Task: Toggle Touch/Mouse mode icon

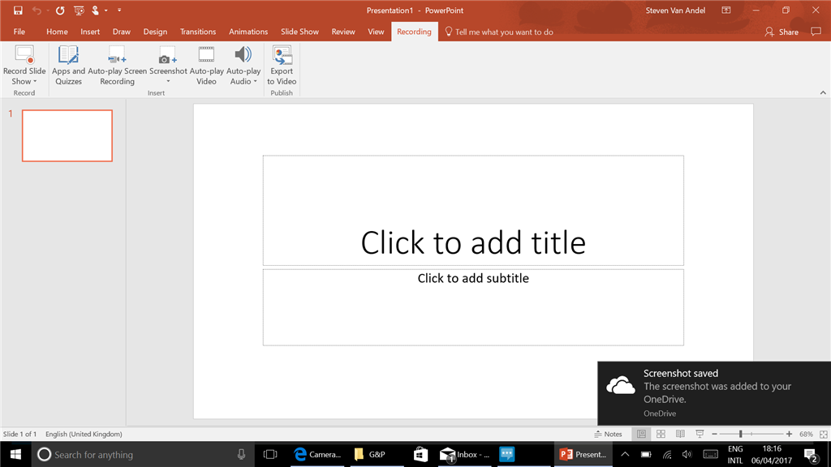Action: 96,10
